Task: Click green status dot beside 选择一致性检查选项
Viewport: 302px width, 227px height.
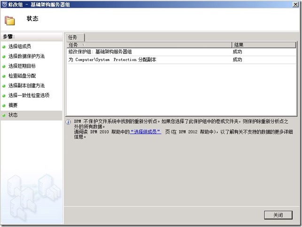Action: (x=4, y=96)
